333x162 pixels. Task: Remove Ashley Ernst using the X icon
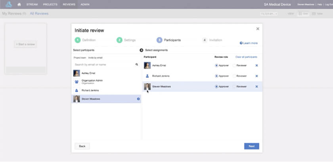pos(256,65)
